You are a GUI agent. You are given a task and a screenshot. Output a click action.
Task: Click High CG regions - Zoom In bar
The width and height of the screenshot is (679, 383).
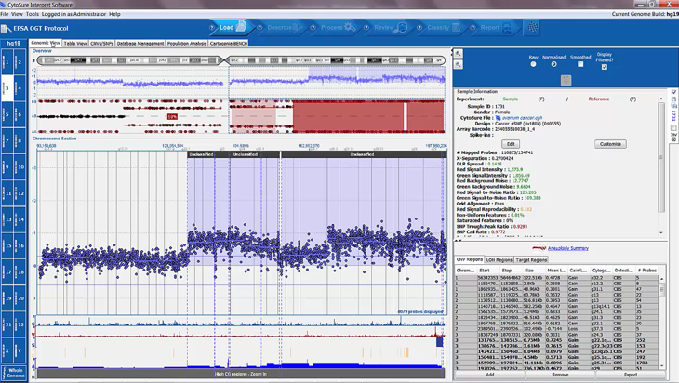[x=241, y=374]
